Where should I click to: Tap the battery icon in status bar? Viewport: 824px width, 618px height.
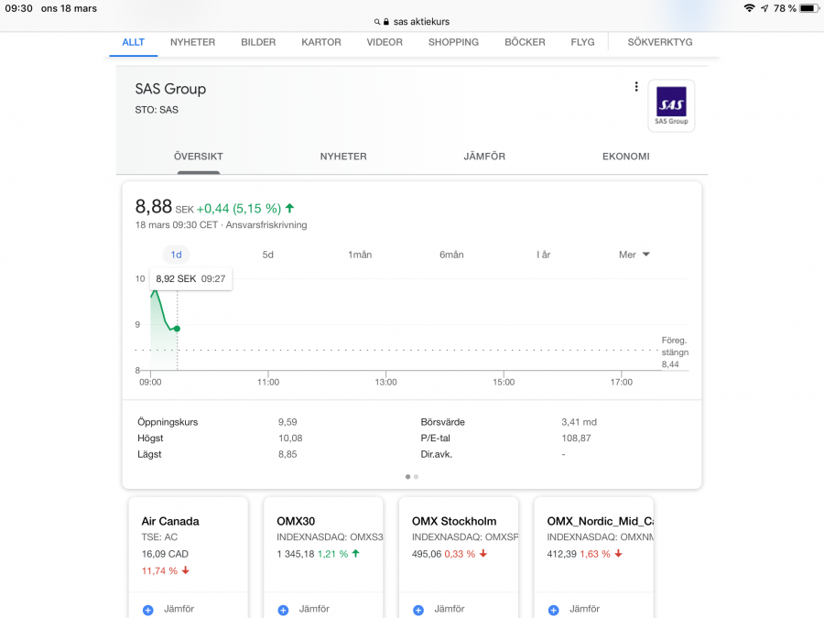pos(808,8)
